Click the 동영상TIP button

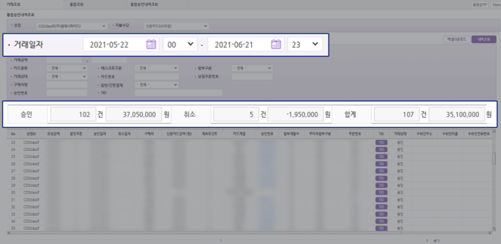[x=480, y=5]
